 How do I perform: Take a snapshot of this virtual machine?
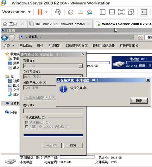71,12
